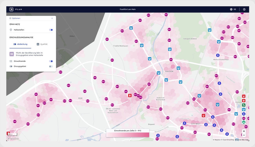The image size is (255, 147).
Task: Switch to the Abdeckung tab
Action: [x=20, y=44]
